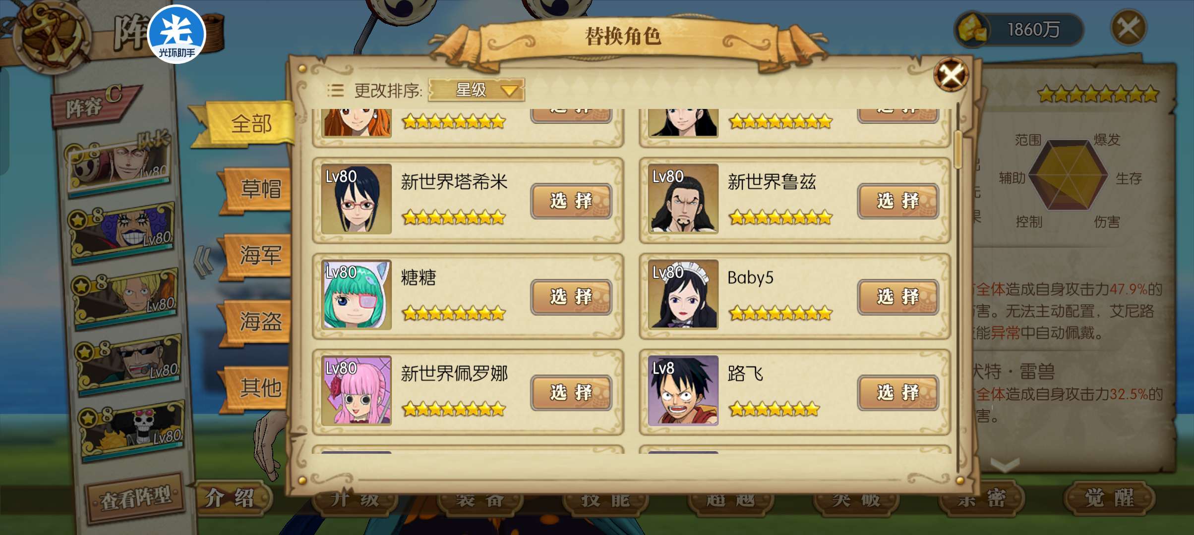Close the 替换角色 dialog with X
Screen dimensions: 1194x535
point(951,75)
